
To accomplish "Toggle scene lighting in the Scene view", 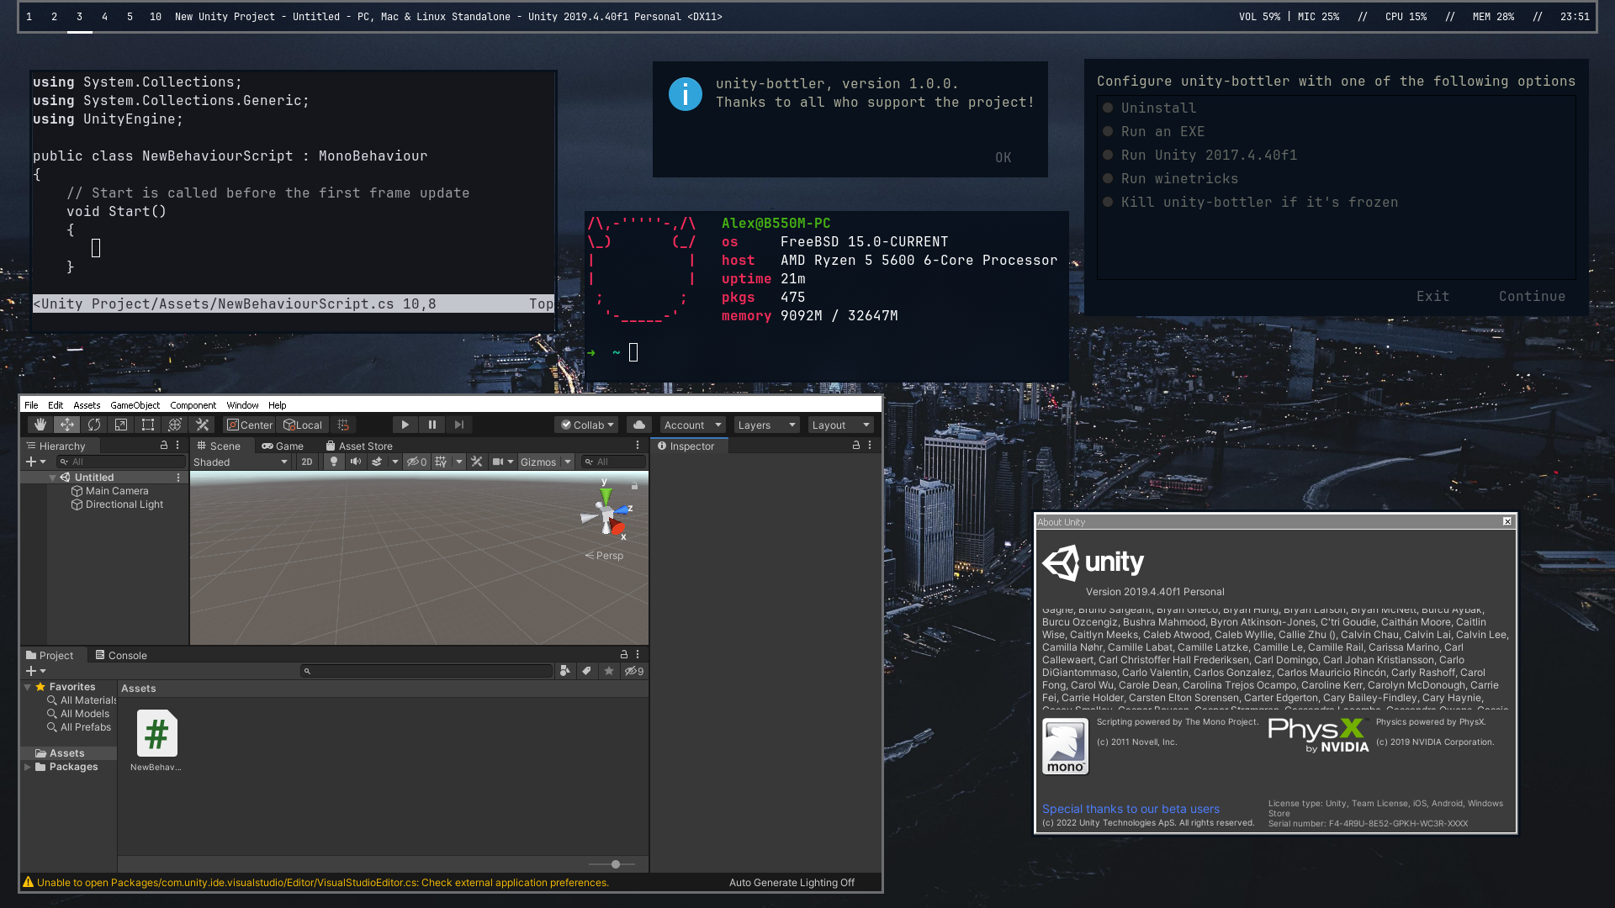I will (334, 462).
